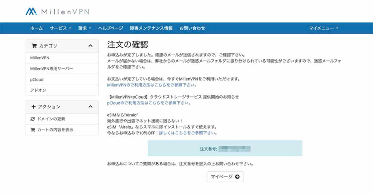This screenshot has height=195, width=373.
Task: Expand the 請求 dropdown menu
Action: [x=85, y=28]
